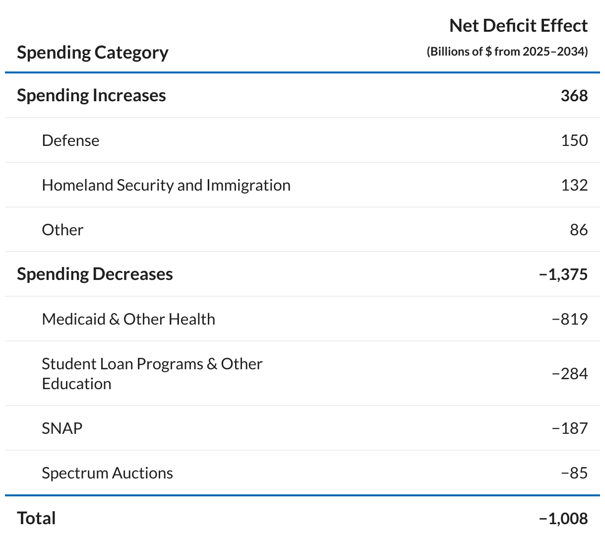
Task: Select the Total row label
Action: [36, 518]
